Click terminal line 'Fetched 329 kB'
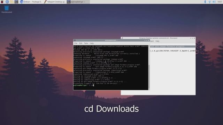This screenshot has height=125, width=223. (x=88, y=50)
